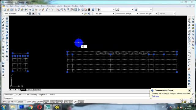Select the Polyline drawing tool
Screen dimensions: 196x110
[3, 25]
